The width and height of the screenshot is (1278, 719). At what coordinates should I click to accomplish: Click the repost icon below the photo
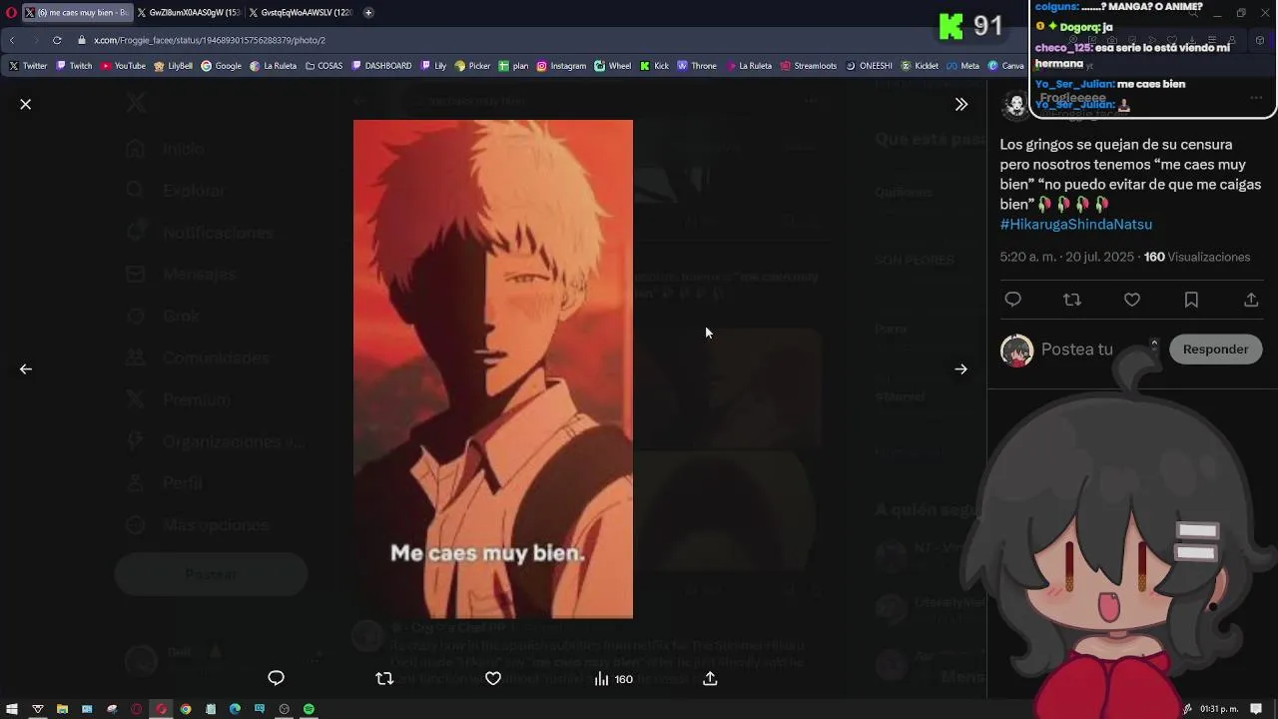coord(384,678)
